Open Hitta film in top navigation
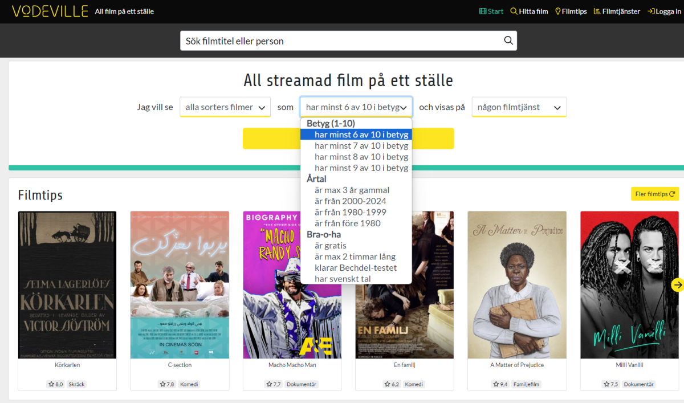 pyautogui.click(x=529, y=11)
